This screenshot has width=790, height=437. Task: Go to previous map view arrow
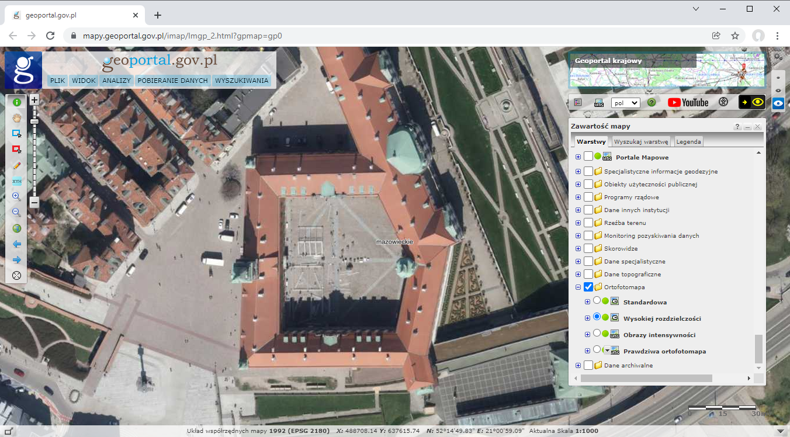pos(16,244)
